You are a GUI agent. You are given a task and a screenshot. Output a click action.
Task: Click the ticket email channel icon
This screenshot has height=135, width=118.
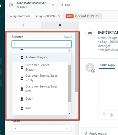click(x=90, y=33)
